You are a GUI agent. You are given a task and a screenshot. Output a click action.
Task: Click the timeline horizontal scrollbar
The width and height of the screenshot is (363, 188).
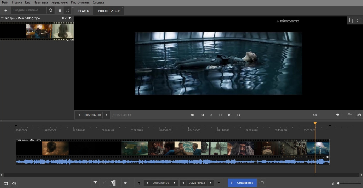point(181,175)
